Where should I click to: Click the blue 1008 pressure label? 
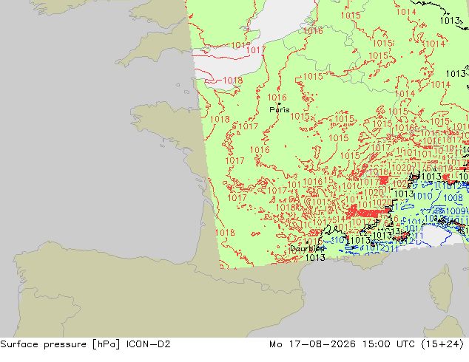(x=453, y=198)
